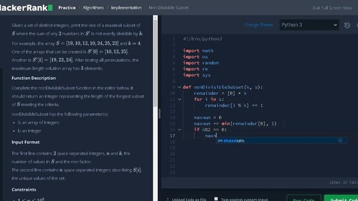This screenshot has height=201, width=358.
Task: Click the import random line
Action: 201,63
